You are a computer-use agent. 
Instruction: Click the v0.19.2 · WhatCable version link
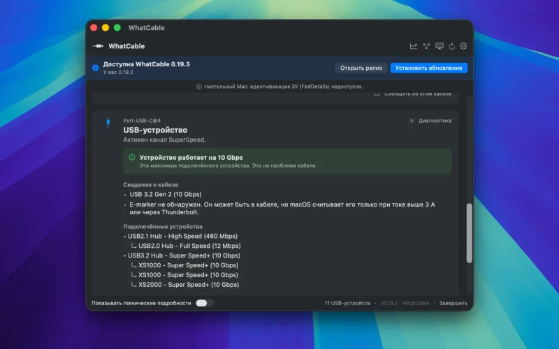(x=405, y=303)
